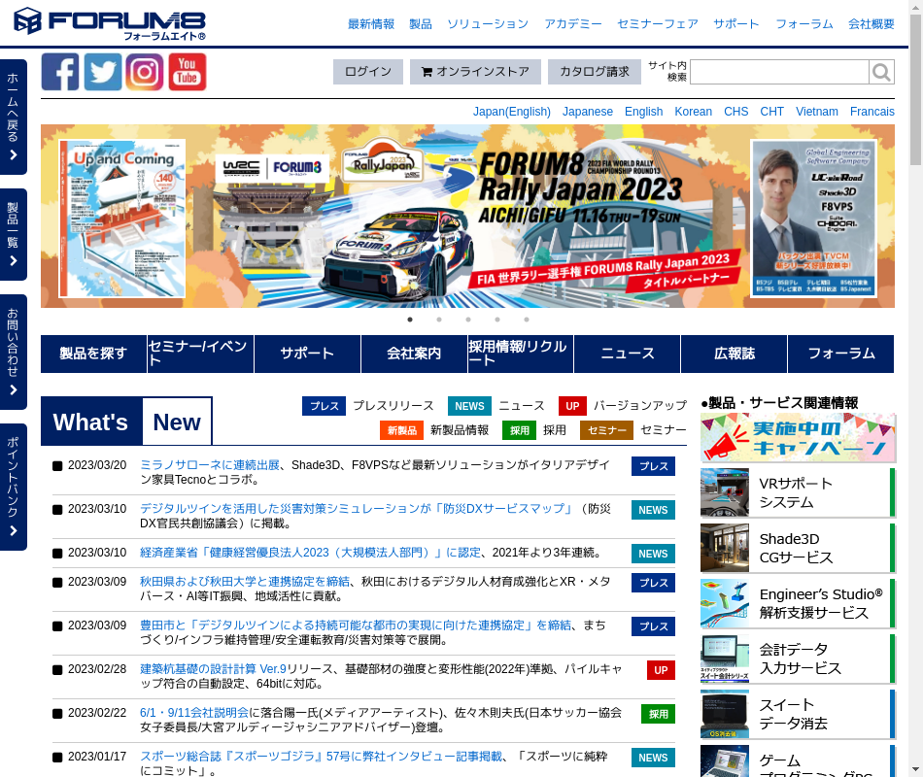The height and width of the screenshot is (777, 923).
Task: Open the Facebook social icon
Action: tap(60, 72)
